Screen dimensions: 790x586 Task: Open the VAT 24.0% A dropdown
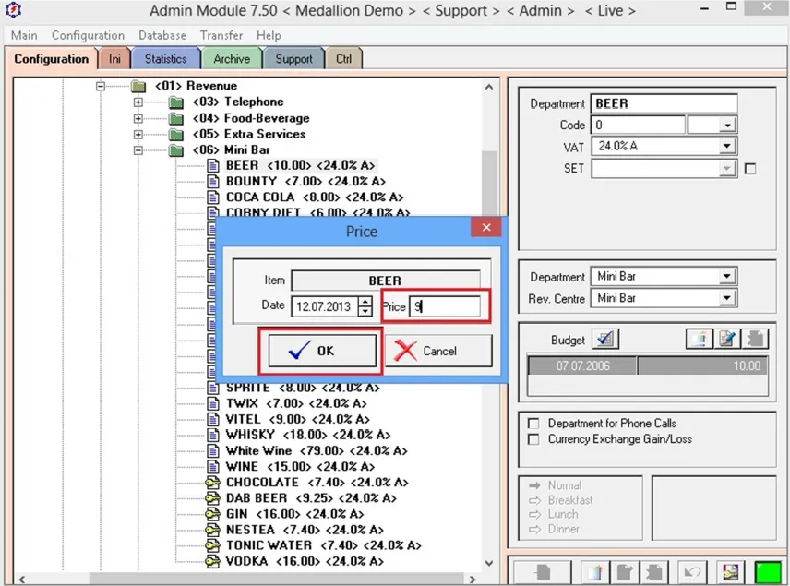(x=726, y=147)
